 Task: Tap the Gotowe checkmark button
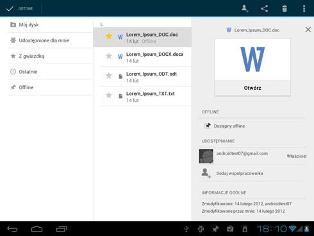tap(20, 8)
